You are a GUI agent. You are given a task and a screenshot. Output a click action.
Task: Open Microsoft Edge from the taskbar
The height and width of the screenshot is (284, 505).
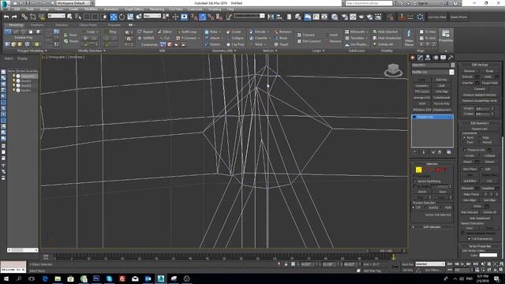click(x=45, y=278)
